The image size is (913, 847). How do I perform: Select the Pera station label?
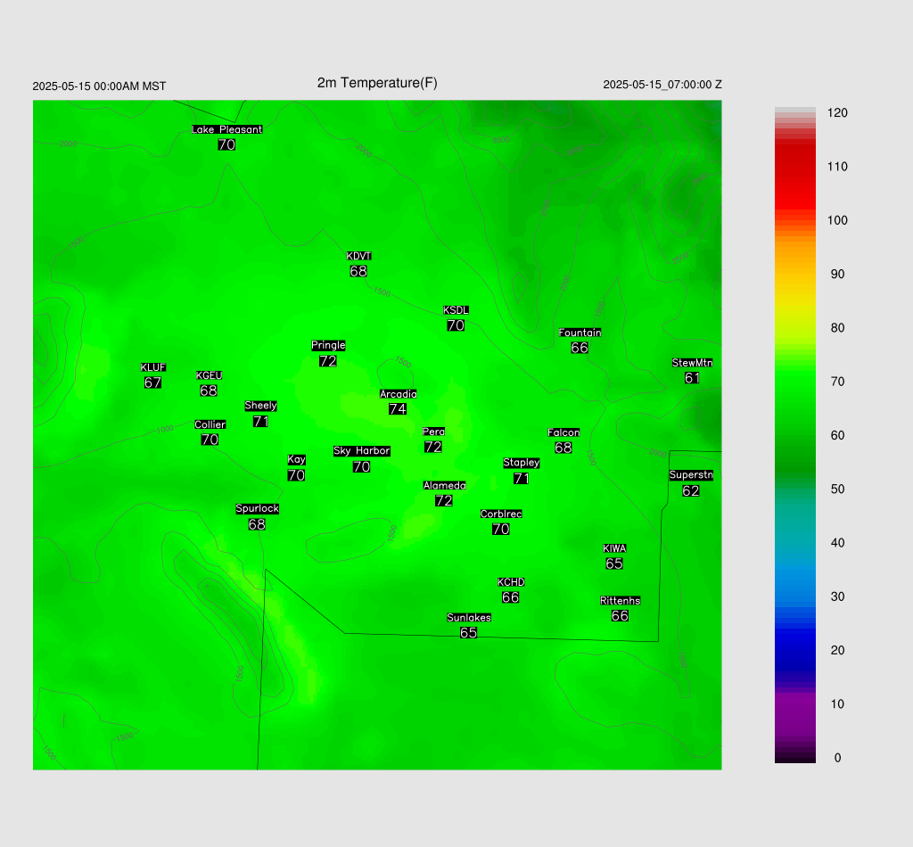tap(434, 432)
